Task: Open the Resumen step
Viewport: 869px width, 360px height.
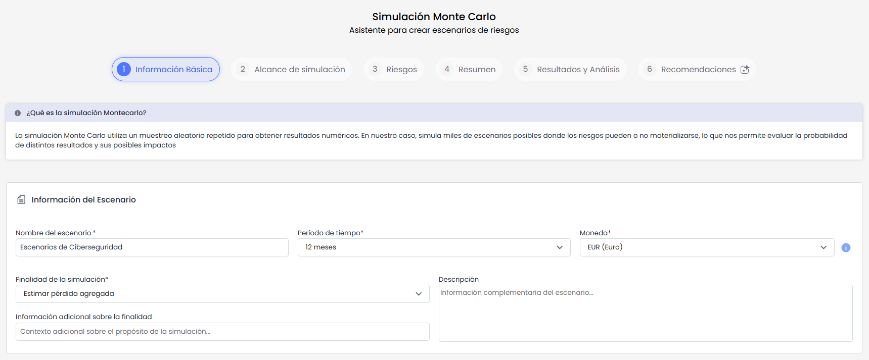Action: 469,69
